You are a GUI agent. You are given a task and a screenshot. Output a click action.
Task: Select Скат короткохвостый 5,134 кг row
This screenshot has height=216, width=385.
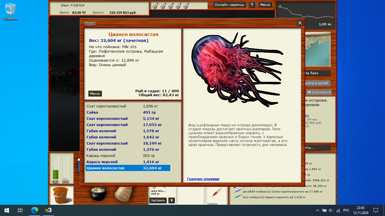tap(128, 119)
